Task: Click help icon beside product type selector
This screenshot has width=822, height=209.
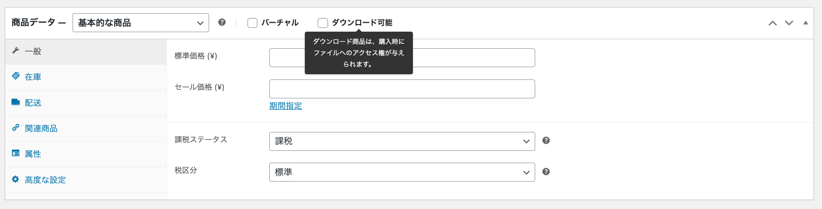Action: (222, 22)
